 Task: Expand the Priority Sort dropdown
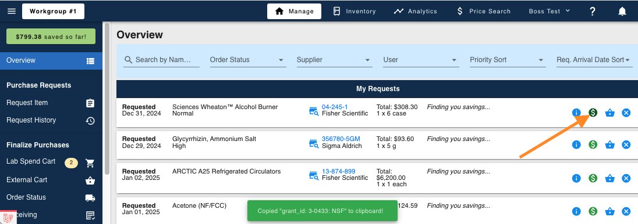[507, 60]
